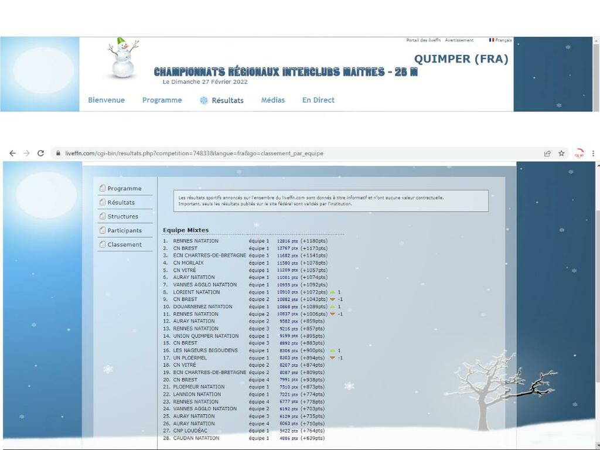Open the Avertissement link
Viewport: 600px width, 450px height.
pos(459,40)
